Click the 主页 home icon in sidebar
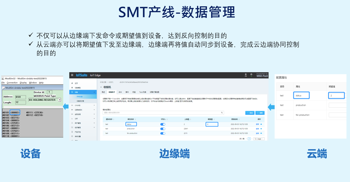350x182 pixels. pos(72,83)
